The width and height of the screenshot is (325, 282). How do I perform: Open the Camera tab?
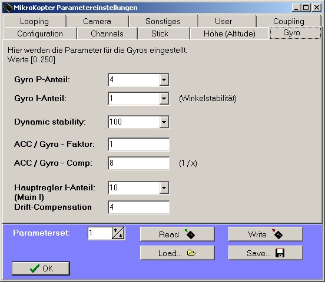(x=97, y=21)
